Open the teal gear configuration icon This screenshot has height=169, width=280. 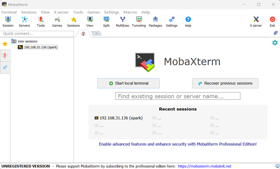pos(275,43)
